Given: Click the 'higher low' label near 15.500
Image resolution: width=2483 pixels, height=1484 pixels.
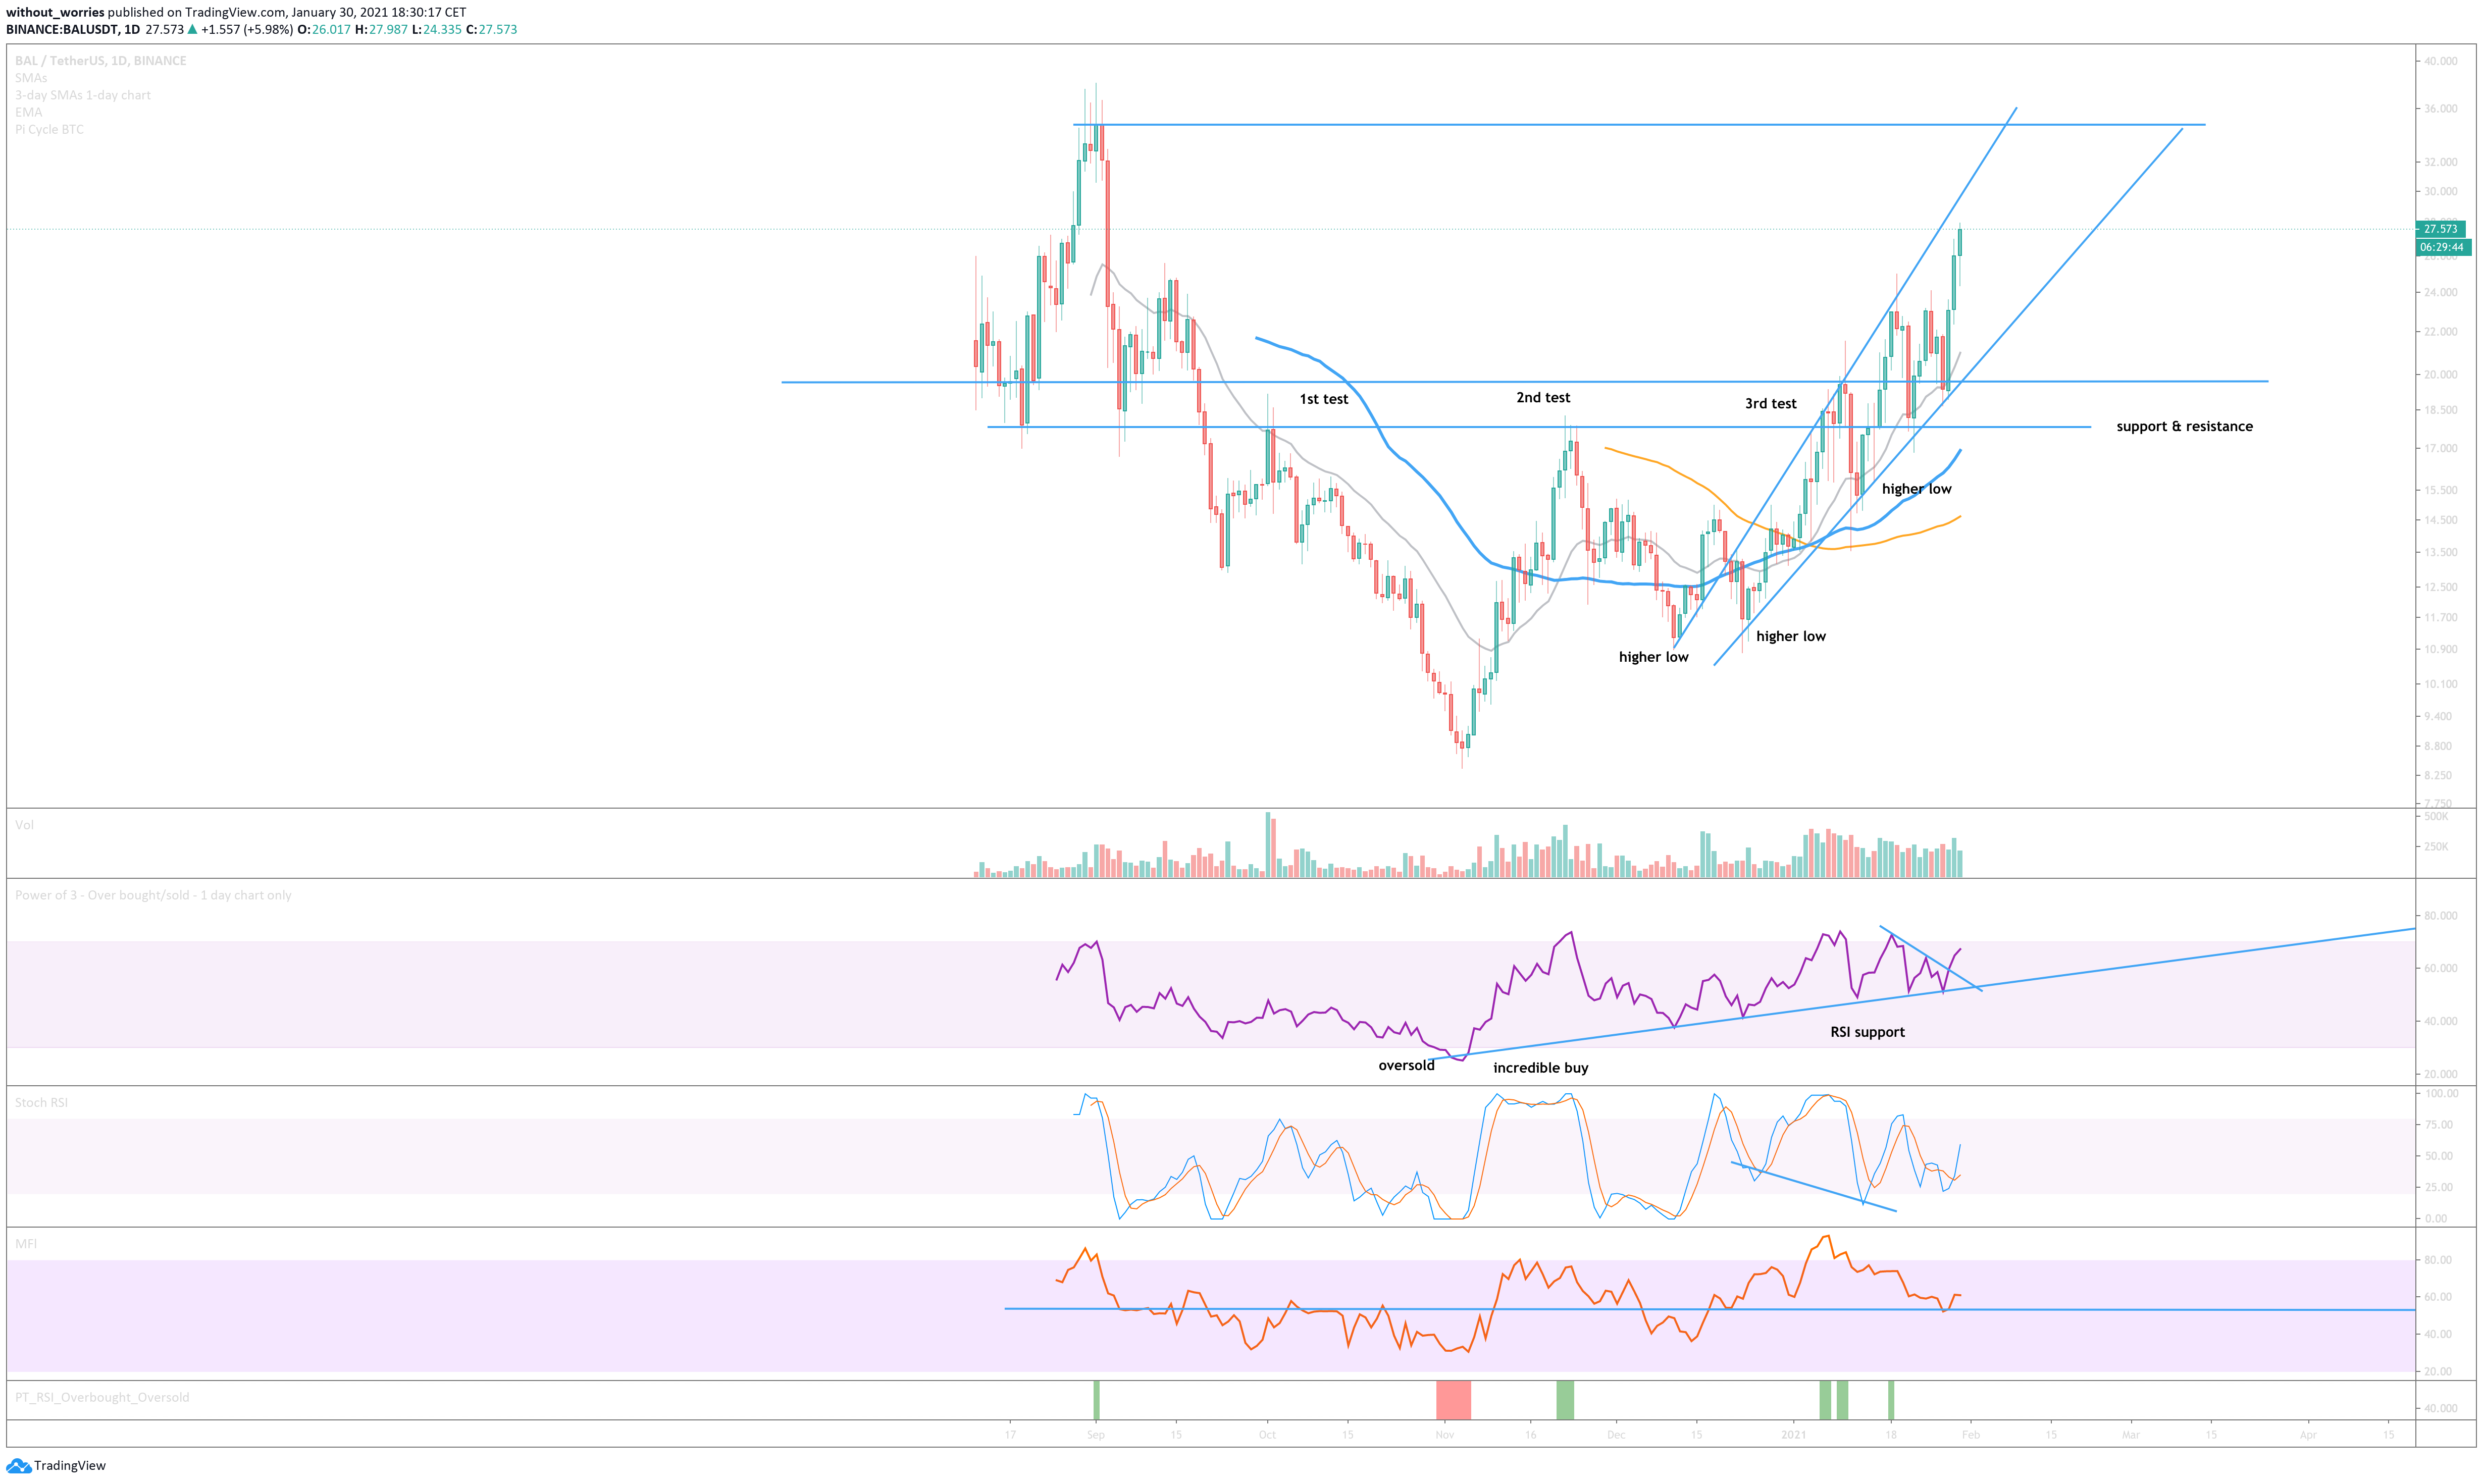Looking at the screenshot, I should (1916, 489).
